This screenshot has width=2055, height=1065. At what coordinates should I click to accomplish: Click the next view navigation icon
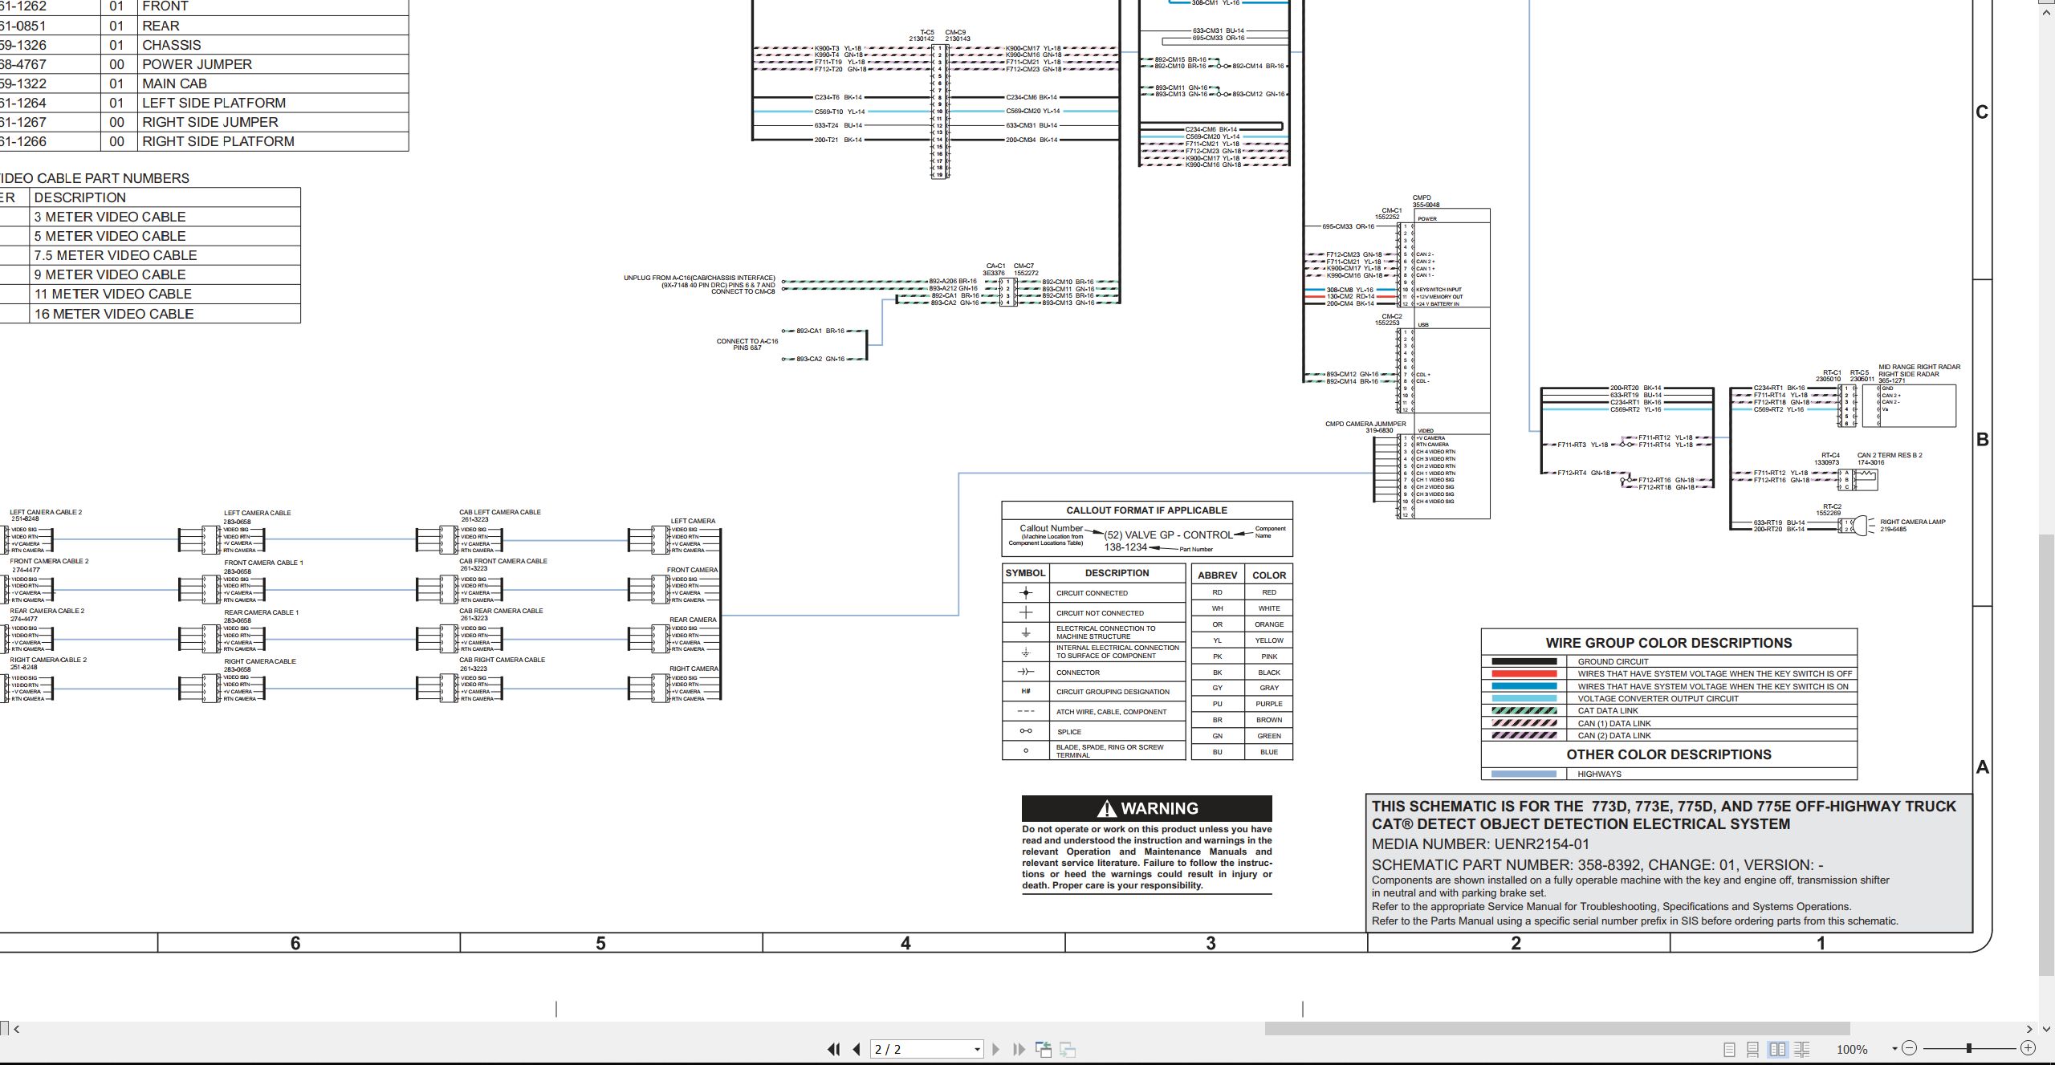tap(1068, 1049)
